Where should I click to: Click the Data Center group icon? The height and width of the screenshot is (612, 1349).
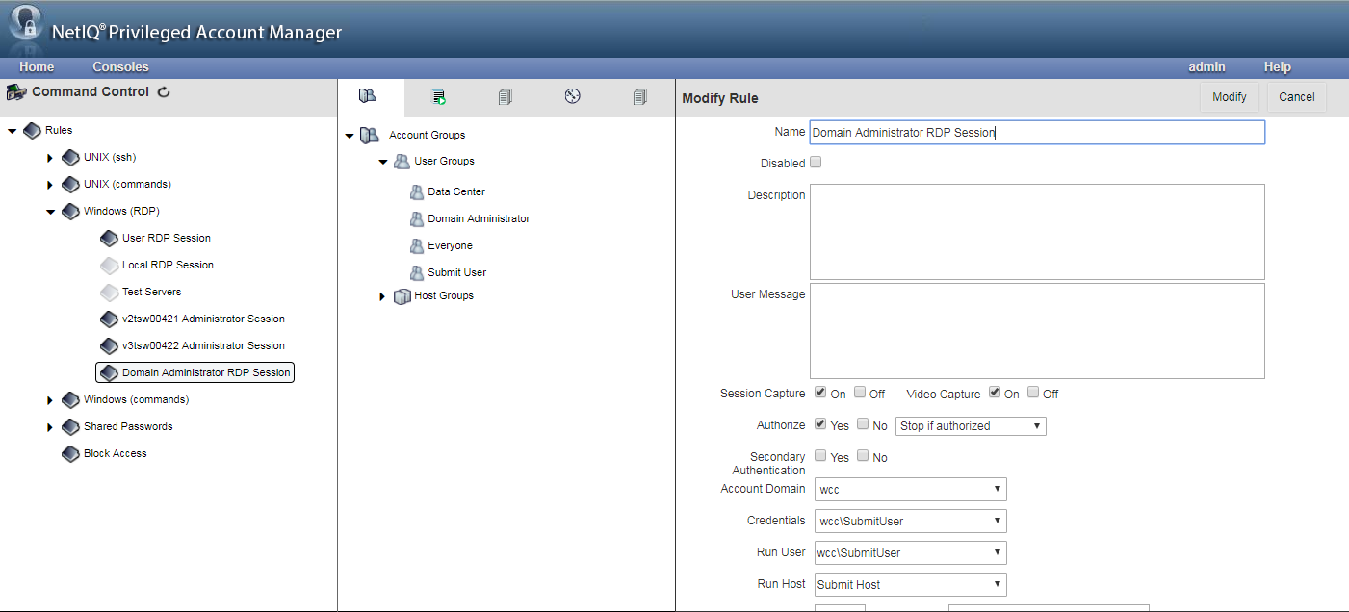click(x=417, y=192)
